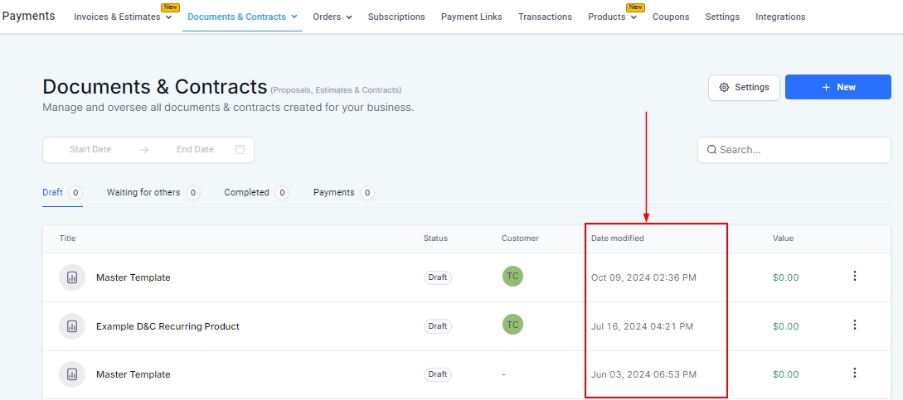The height and width of the screenshot is (400, 903).
Task: Click the Search input field
Action: pyautogui.click(x=800, y=150)
